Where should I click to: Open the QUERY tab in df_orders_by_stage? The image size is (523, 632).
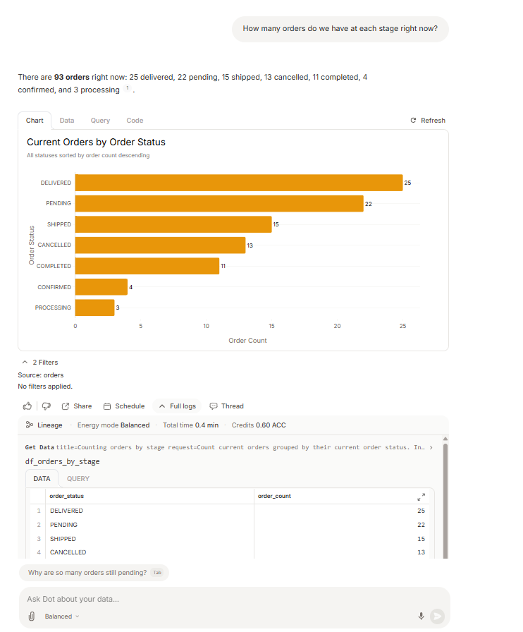coord(78,478)
